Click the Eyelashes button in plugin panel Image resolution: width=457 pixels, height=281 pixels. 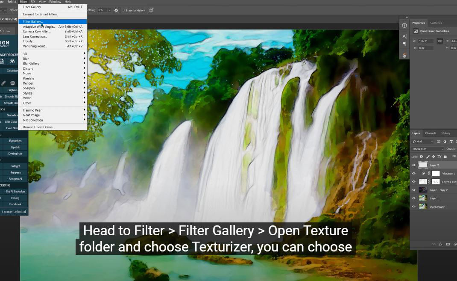coord(15,141)
